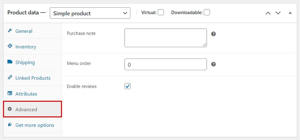Select the Advanced tab
Screen dimensions: 300x140
[33, 109]
